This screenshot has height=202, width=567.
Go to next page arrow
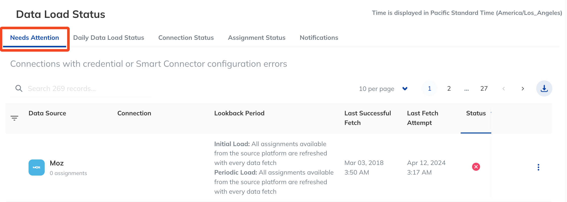click(x=523, y=89)
